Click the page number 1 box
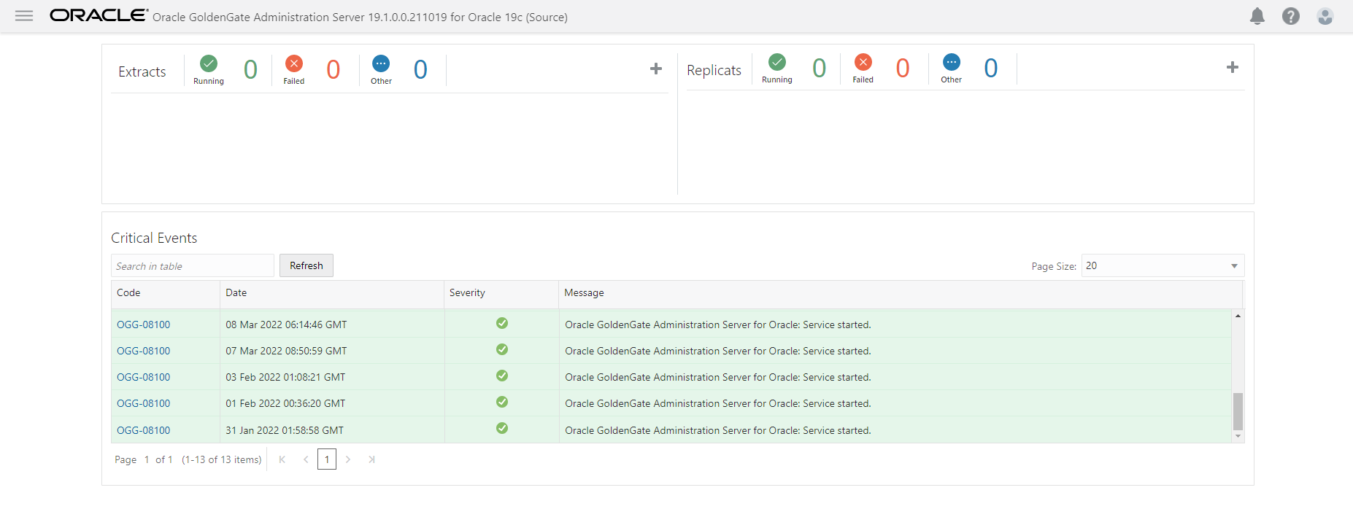Screen dimensions: 1353x509 coord(327,459)
